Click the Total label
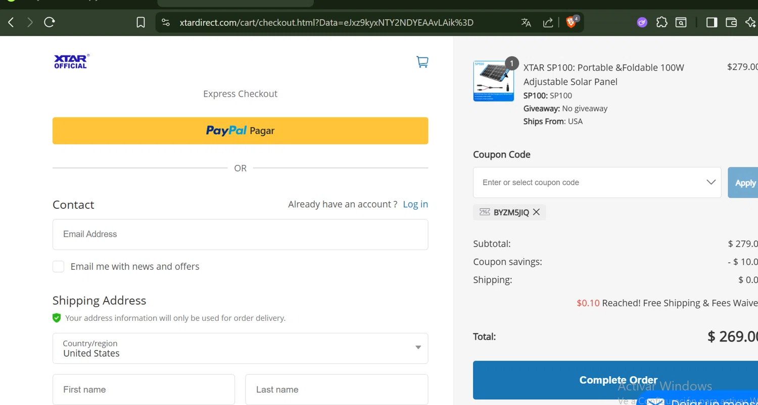 point(484,336)
